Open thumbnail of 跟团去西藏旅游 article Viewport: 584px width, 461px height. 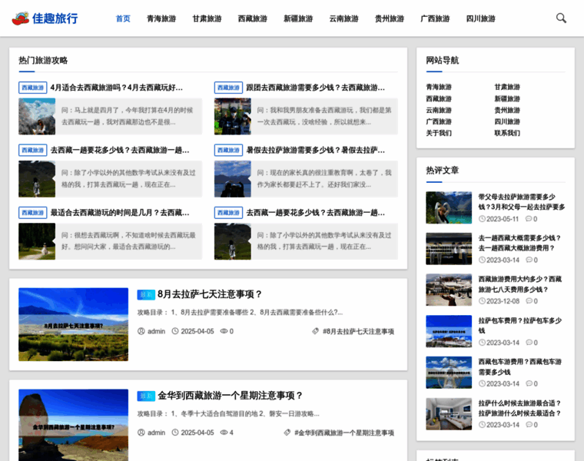232,116
